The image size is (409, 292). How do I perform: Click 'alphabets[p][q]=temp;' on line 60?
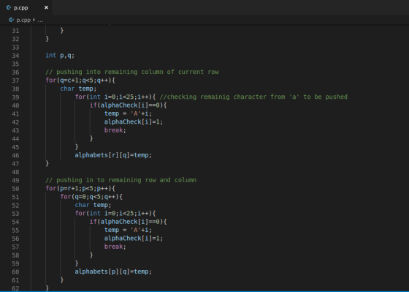click(x=113, y=272)
